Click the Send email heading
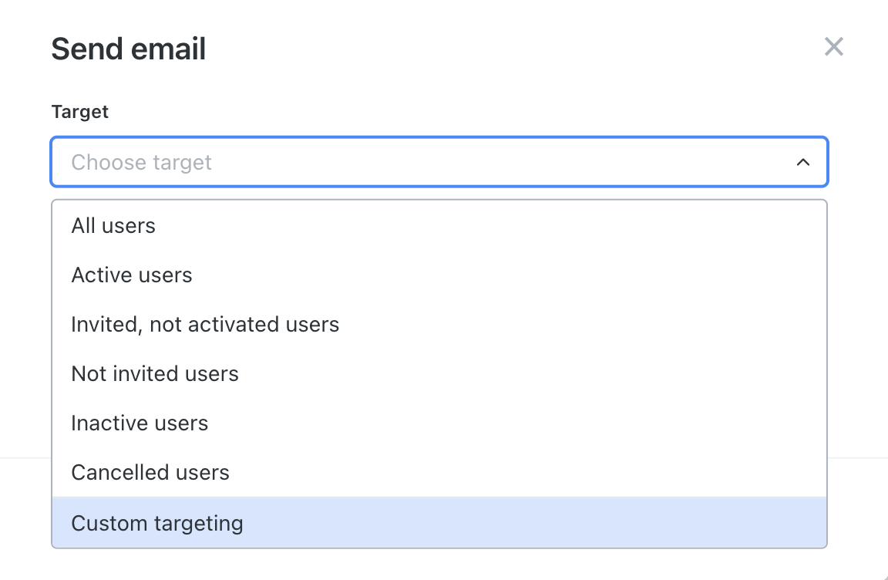This screenshot has width=888, height=580. 129,49
